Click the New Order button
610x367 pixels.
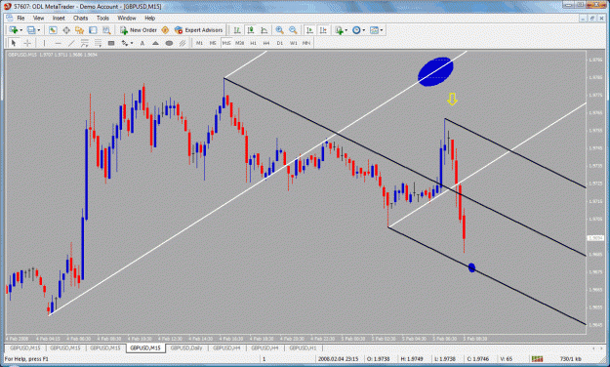(x=139, y=30)
